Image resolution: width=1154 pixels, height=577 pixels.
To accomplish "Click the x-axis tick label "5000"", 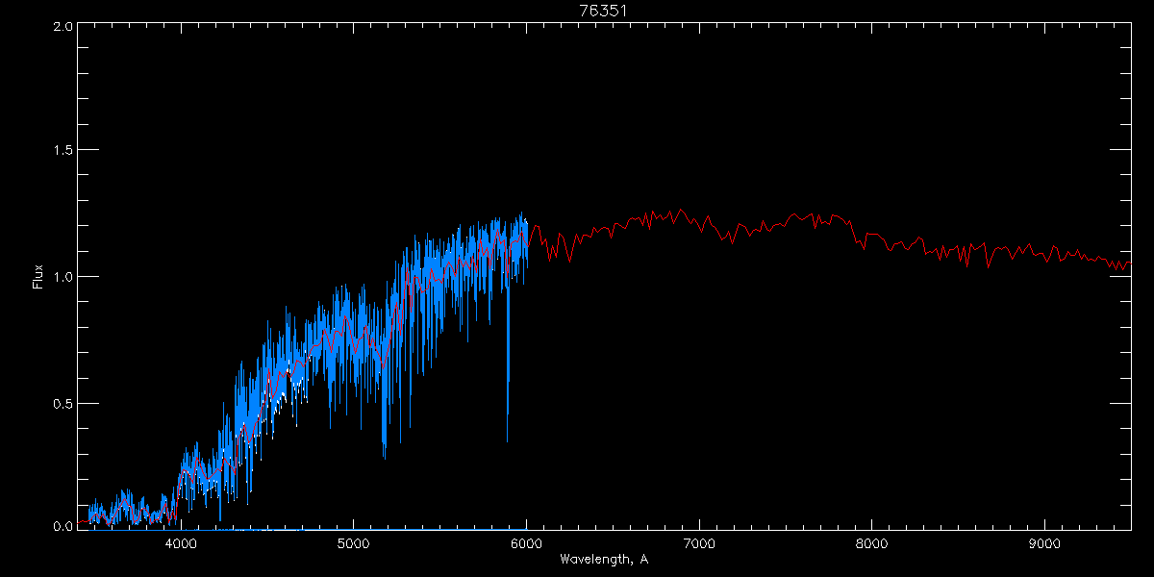I will pyautogui.click(x=353, y=542).
